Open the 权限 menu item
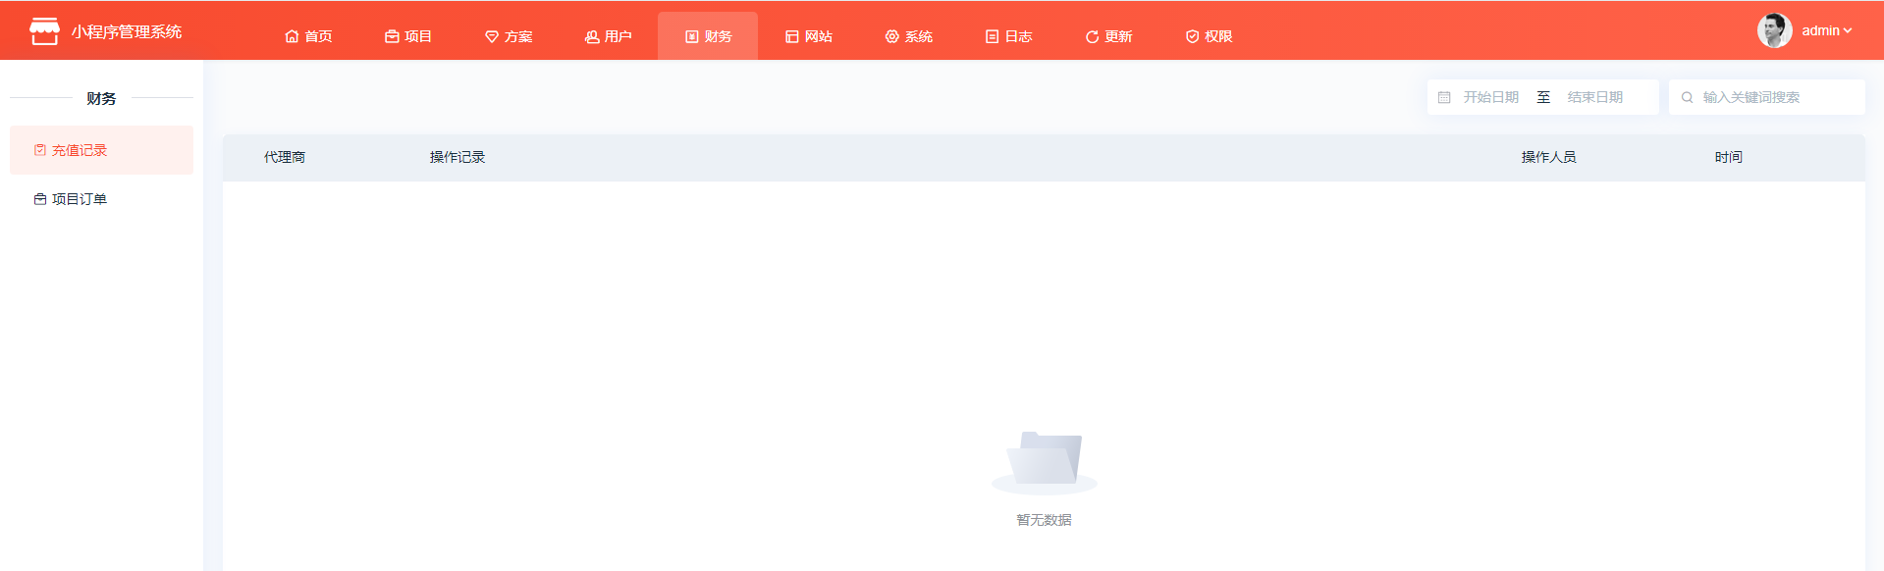Viewport: 1884px width, 571px height. pos(1210,36)
